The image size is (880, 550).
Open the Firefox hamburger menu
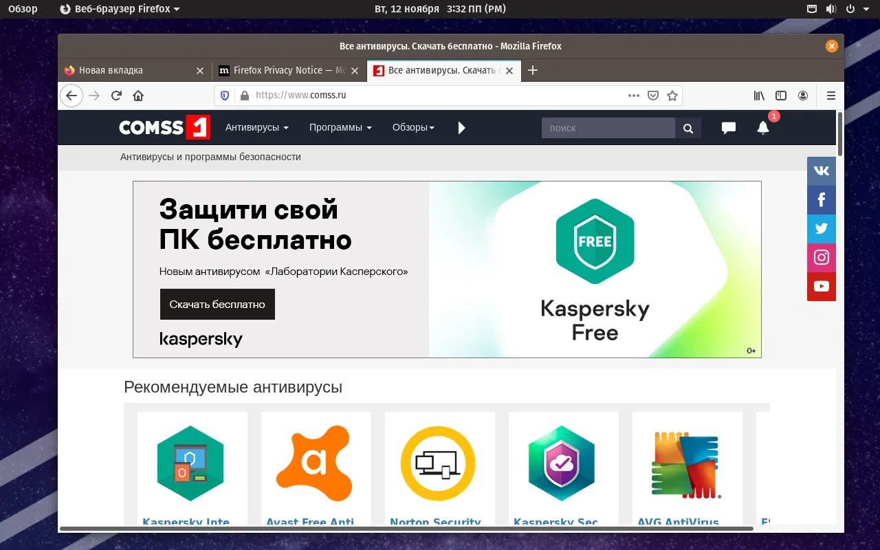pos(831,96)
